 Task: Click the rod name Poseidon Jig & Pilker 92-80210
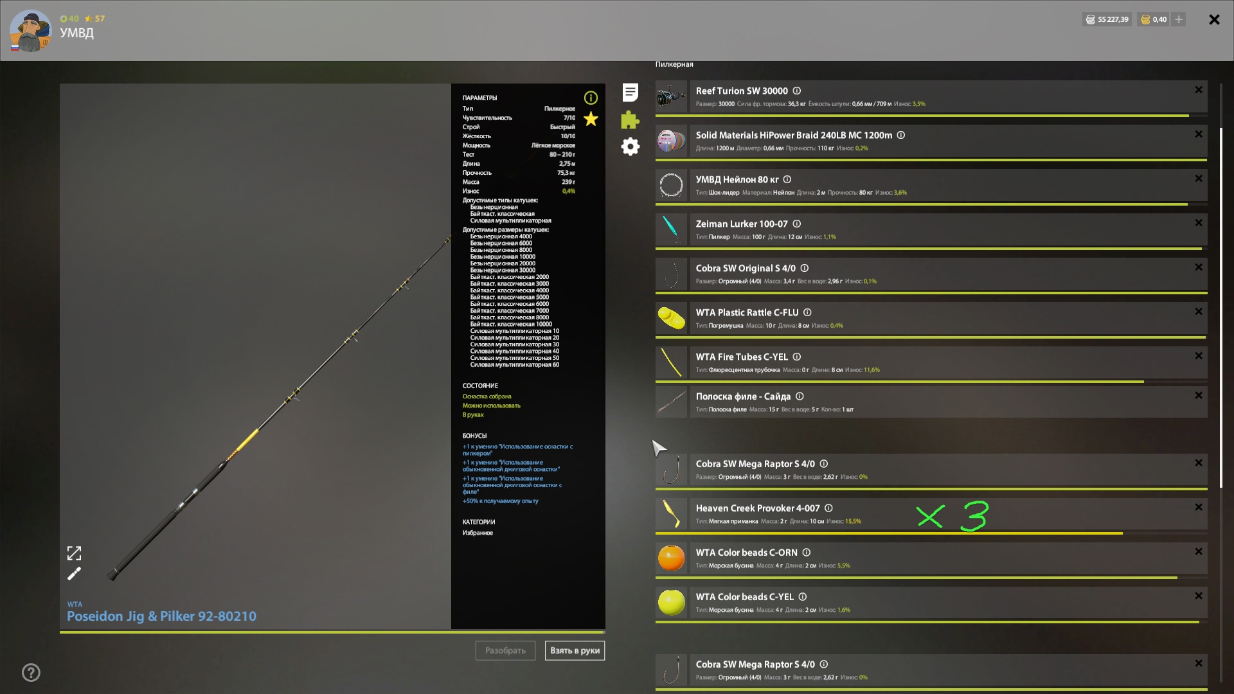[x=161, y=616]
